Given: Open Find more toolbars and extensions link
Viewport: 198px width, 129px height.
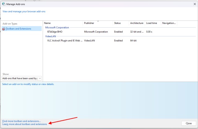Looking at the screenshot, I should click(x=21, y=121).
